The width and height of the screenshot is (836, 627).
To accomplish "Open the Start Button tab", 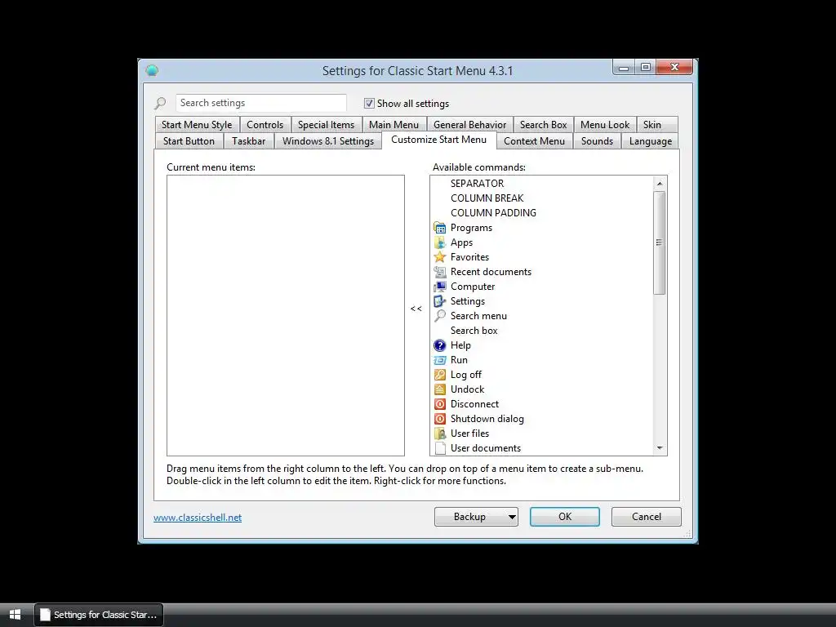I will pyautogui.click(x=189, y=141).
